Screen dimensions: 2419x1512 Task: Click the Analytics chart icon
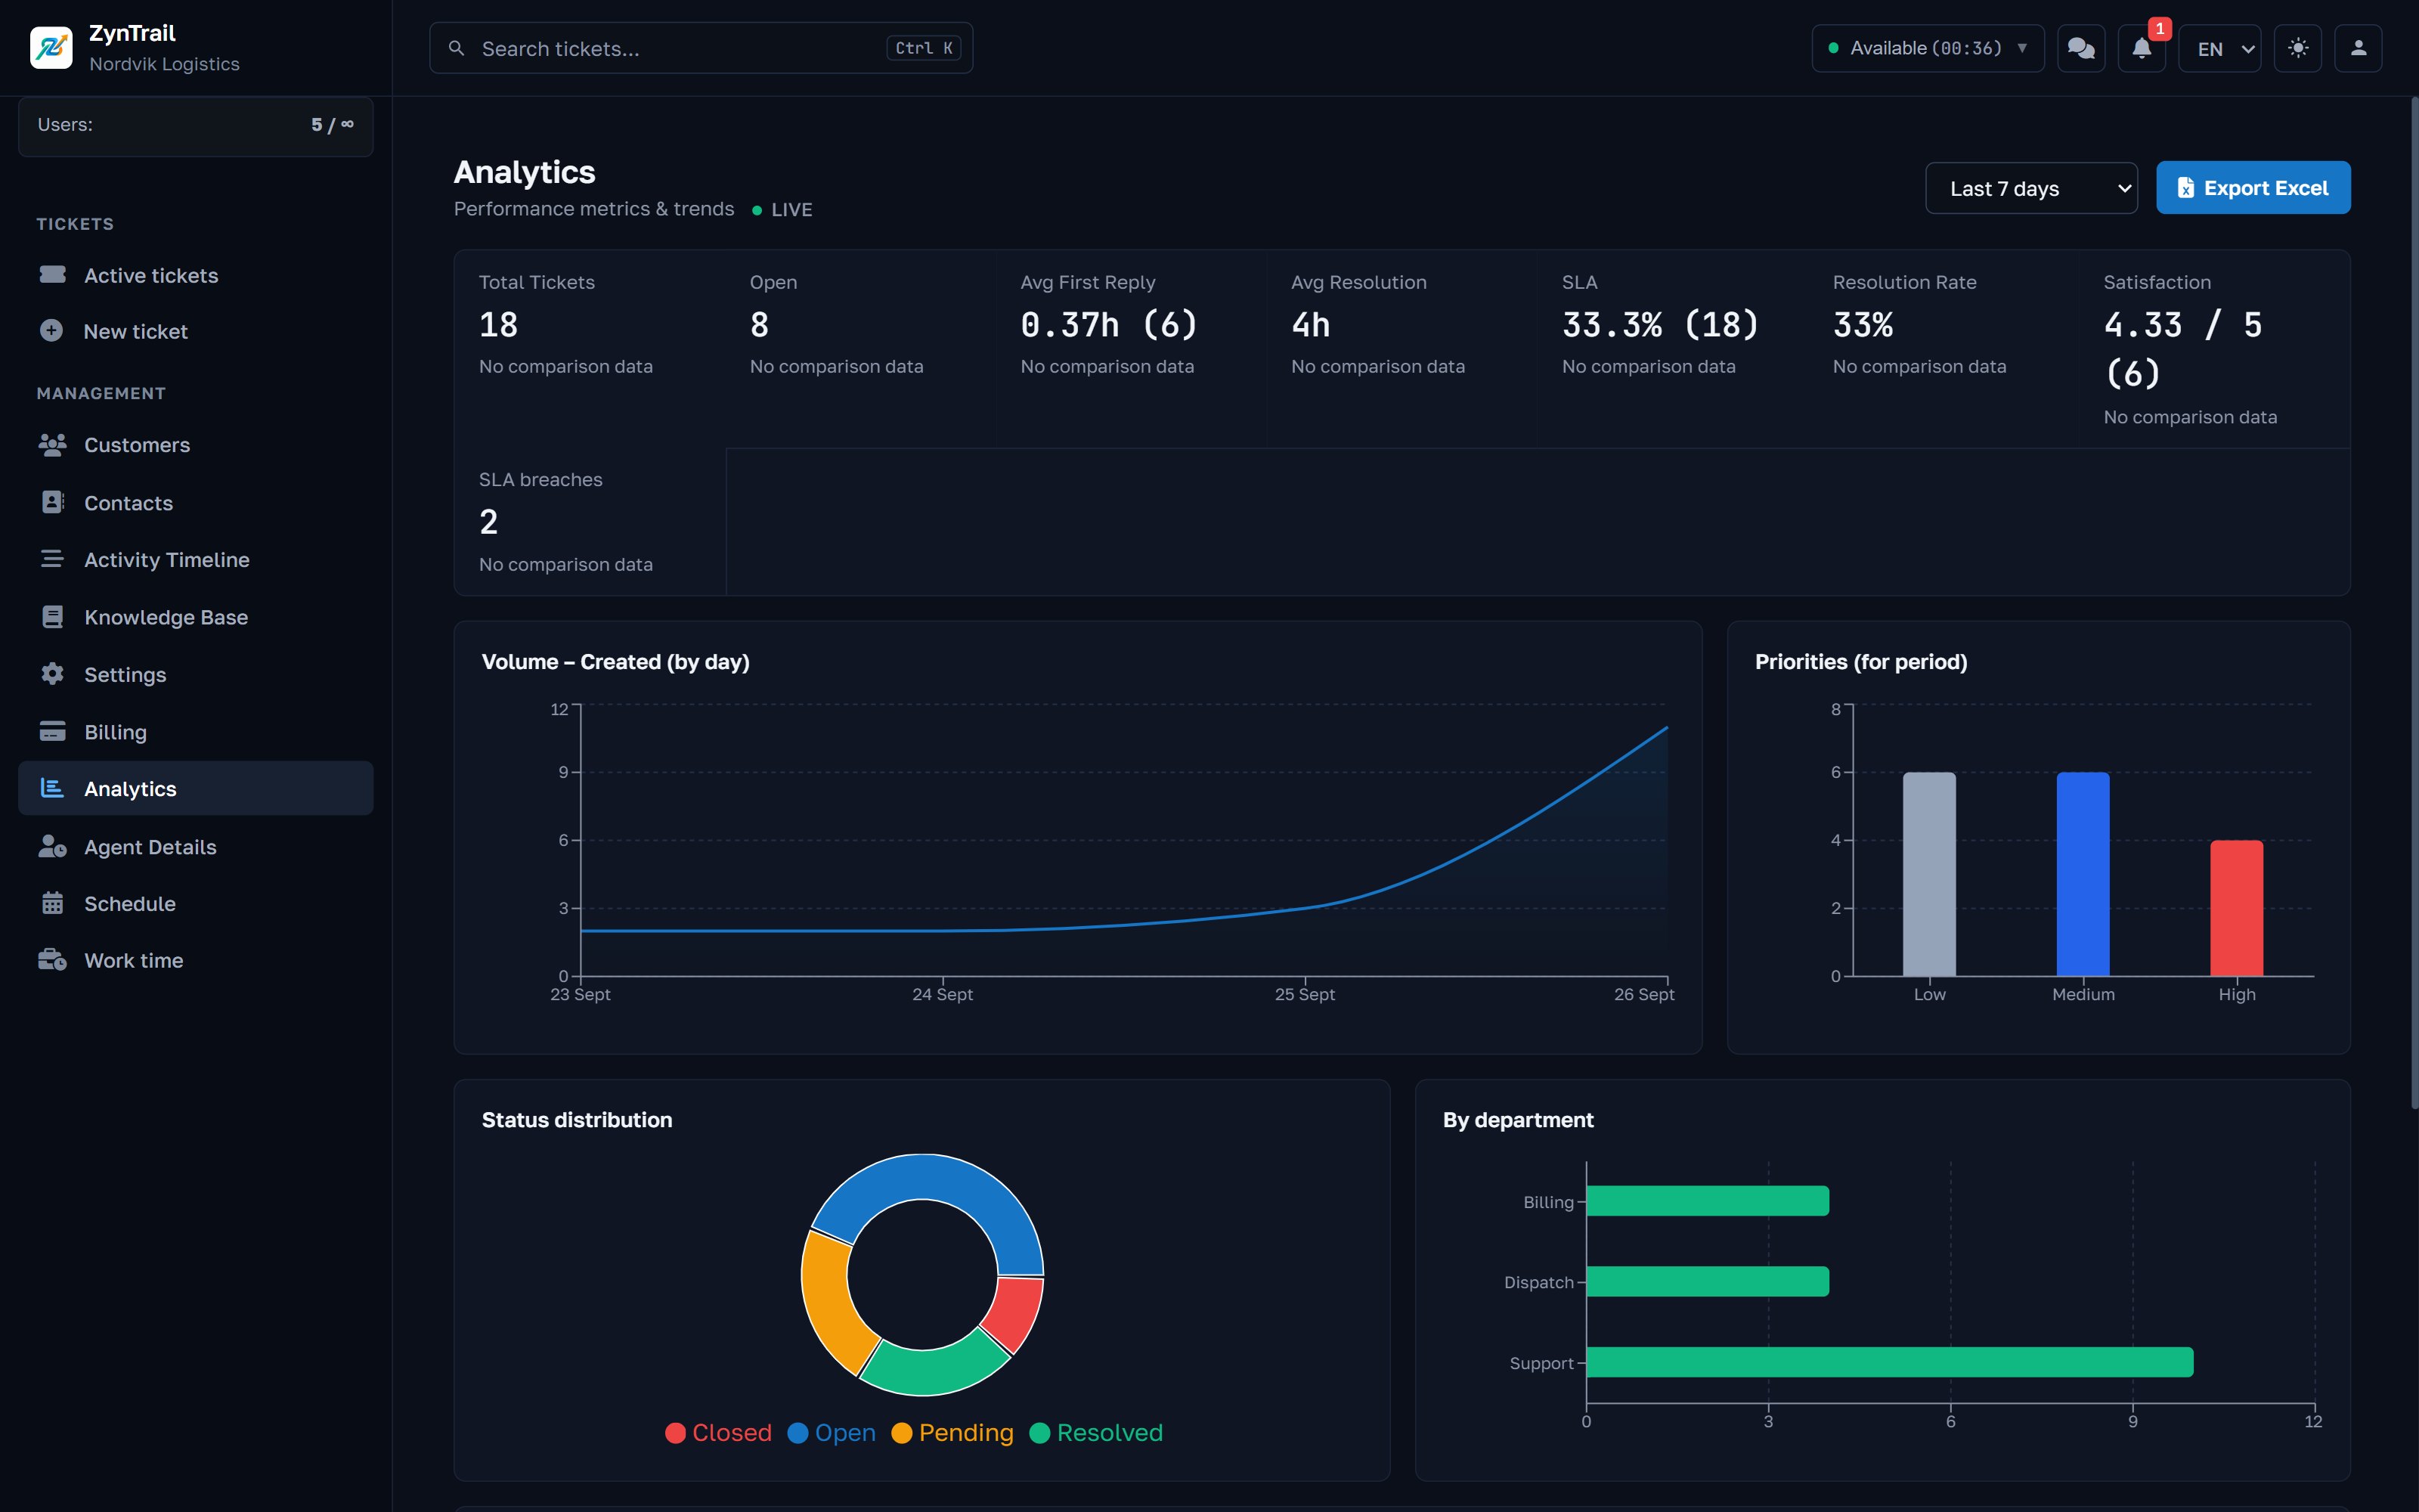coord(52,788)
